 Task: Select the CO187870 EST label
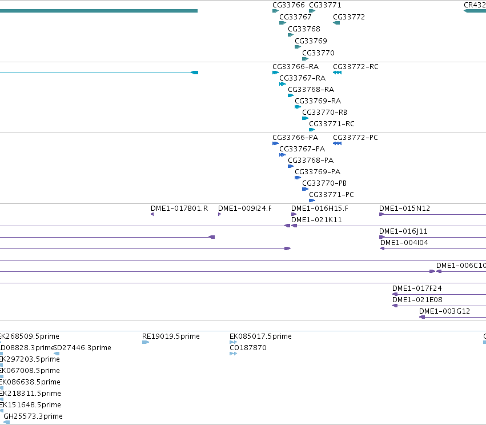248,348
